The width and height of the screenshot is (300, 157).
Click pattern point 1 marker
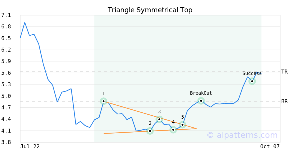click(103, 101)
